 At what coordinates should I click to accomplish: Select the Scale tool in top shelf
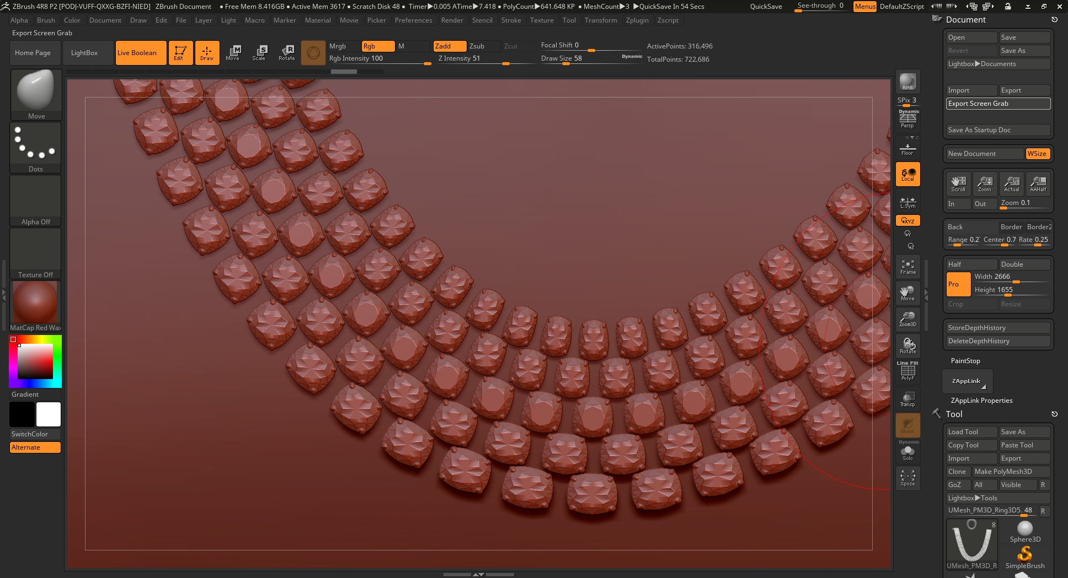(259, 53)
